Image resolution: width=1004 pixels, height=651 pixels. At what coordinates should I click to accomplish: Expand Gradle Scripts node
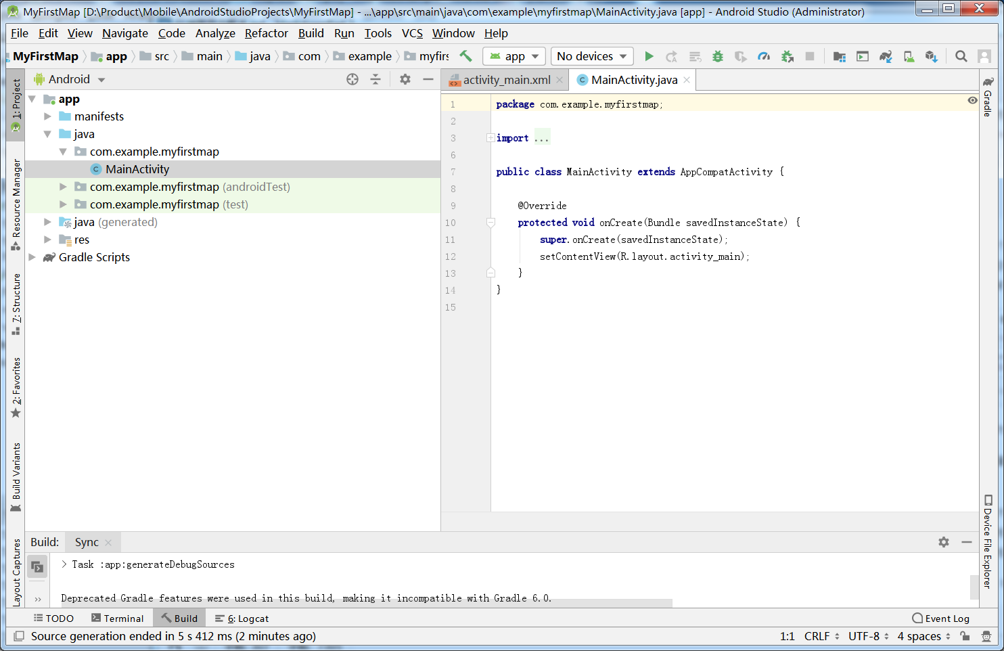click(x=32, y=257)
